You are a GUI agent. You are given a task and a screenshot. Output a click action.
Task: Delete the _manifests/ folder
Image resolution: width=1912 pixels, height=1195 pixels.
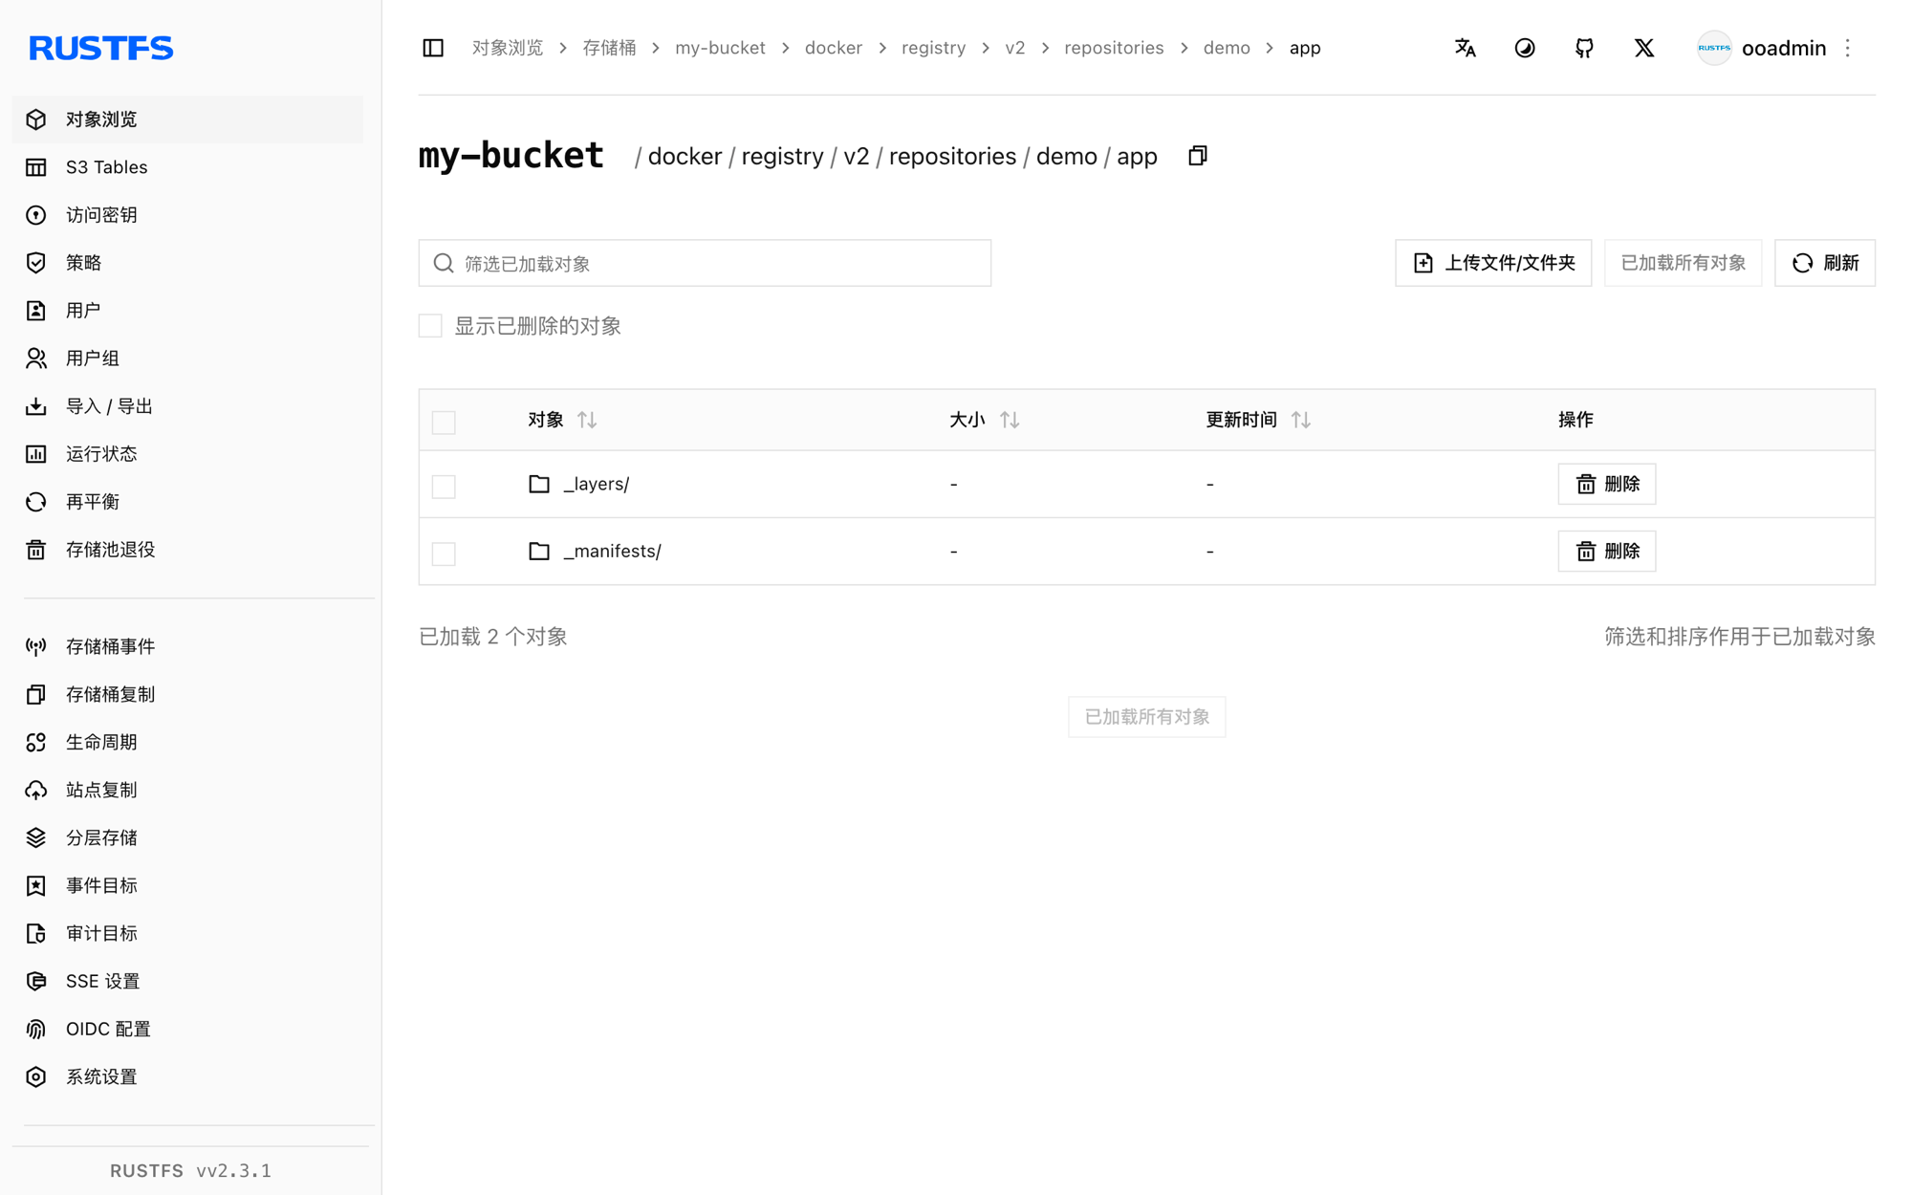[1607, 552]
